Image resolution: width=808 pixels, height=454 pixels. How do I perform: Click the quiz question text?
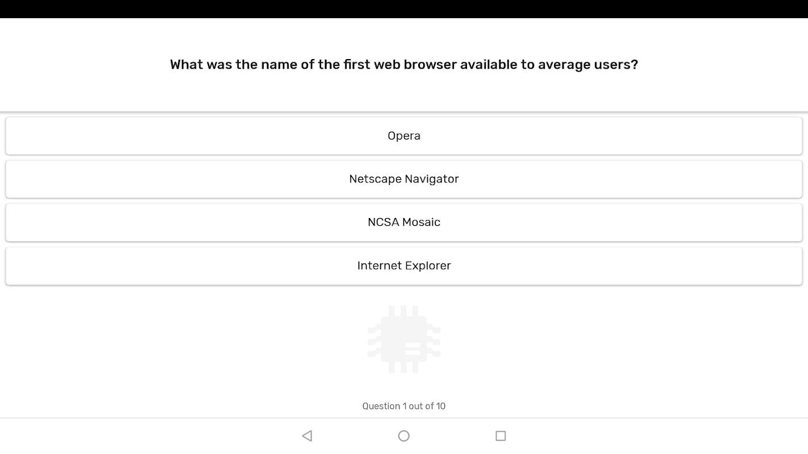404,65
